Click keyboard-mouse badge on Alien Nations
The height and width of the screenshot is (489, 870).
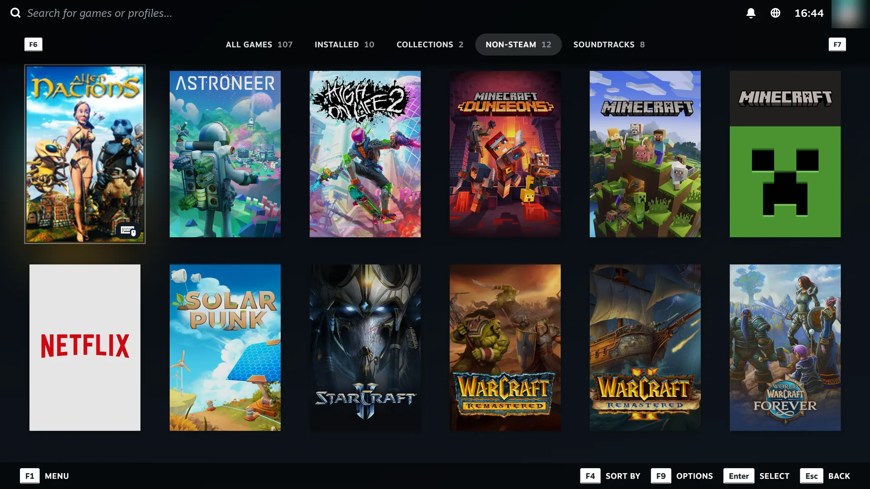(x=129, y=231)
